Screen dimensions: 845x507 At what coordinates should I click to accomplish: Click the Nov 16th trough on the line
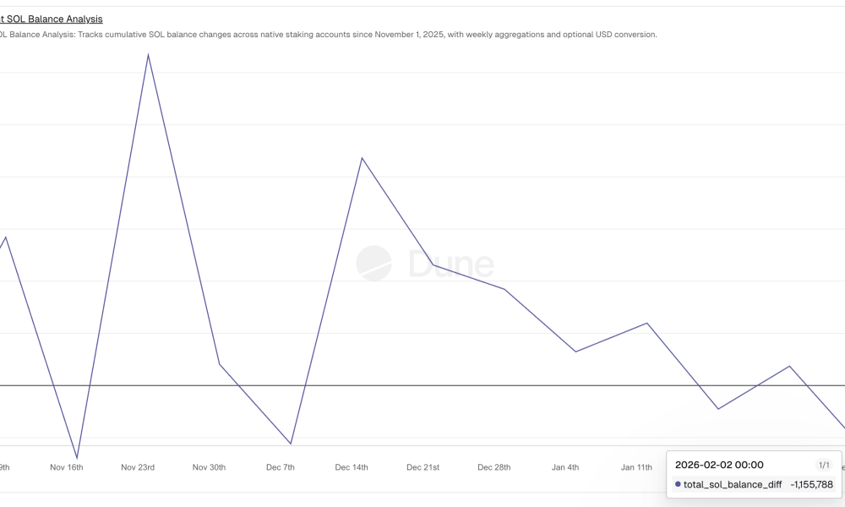(77, 458)
